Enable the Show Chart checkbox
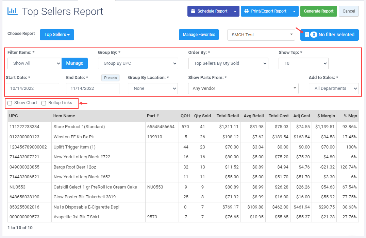This screenshot has height=238, width=366. click(10, 103)
